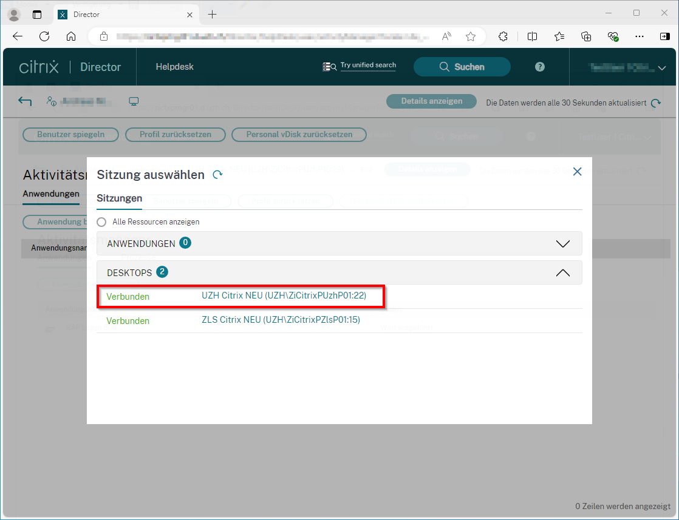Click the Suchen search button
The image size is (679, 520).
tap(462, 67)
